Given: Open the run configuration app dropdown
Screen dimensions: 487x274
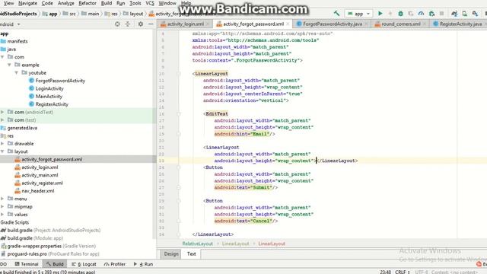Looking at the screenshot, I should point(358,14).
